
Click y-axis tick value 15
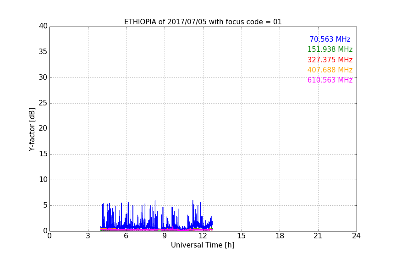tap(43, 154)
